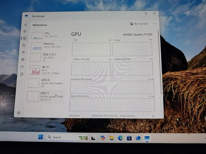The image size is (206, 154).
Task: Collapse the 3D graph section
Action: (x=73, y=40)
